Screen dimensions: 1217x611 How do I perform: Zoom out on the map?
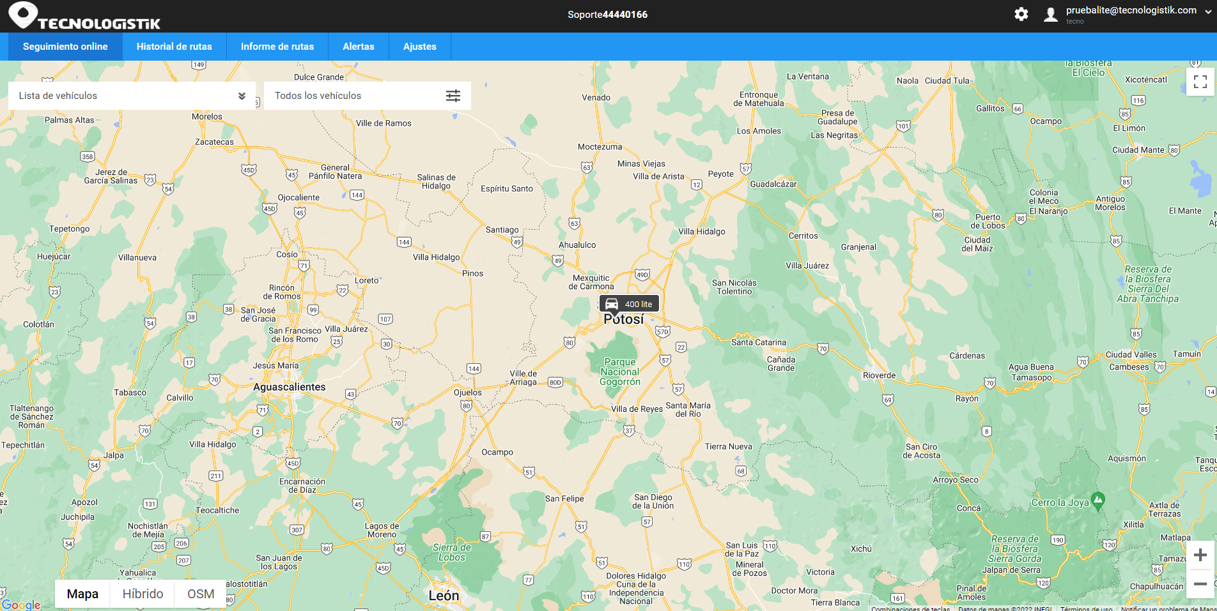(1200, 584)
